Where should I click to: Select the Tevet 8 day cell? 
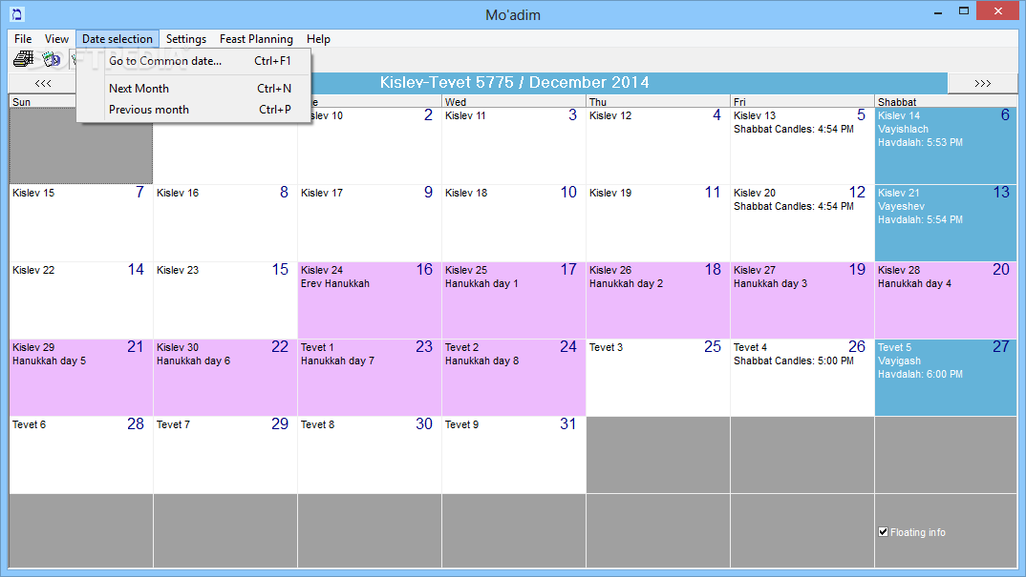[370, 455]
